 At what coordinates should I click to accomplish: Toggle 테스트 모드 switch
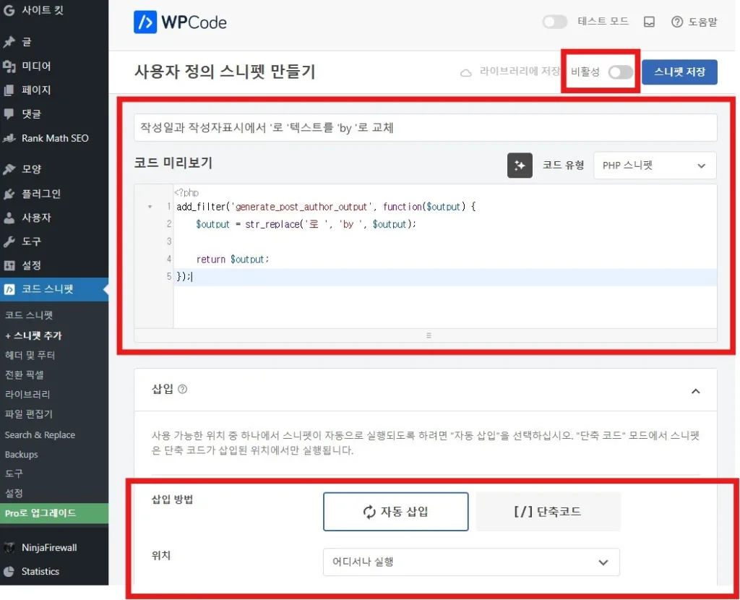click(554, 22)
